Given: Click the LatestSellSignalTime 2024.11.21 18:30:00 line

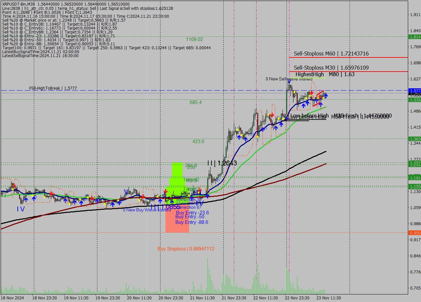Looking at the screenshot, I should coord(40,56).
